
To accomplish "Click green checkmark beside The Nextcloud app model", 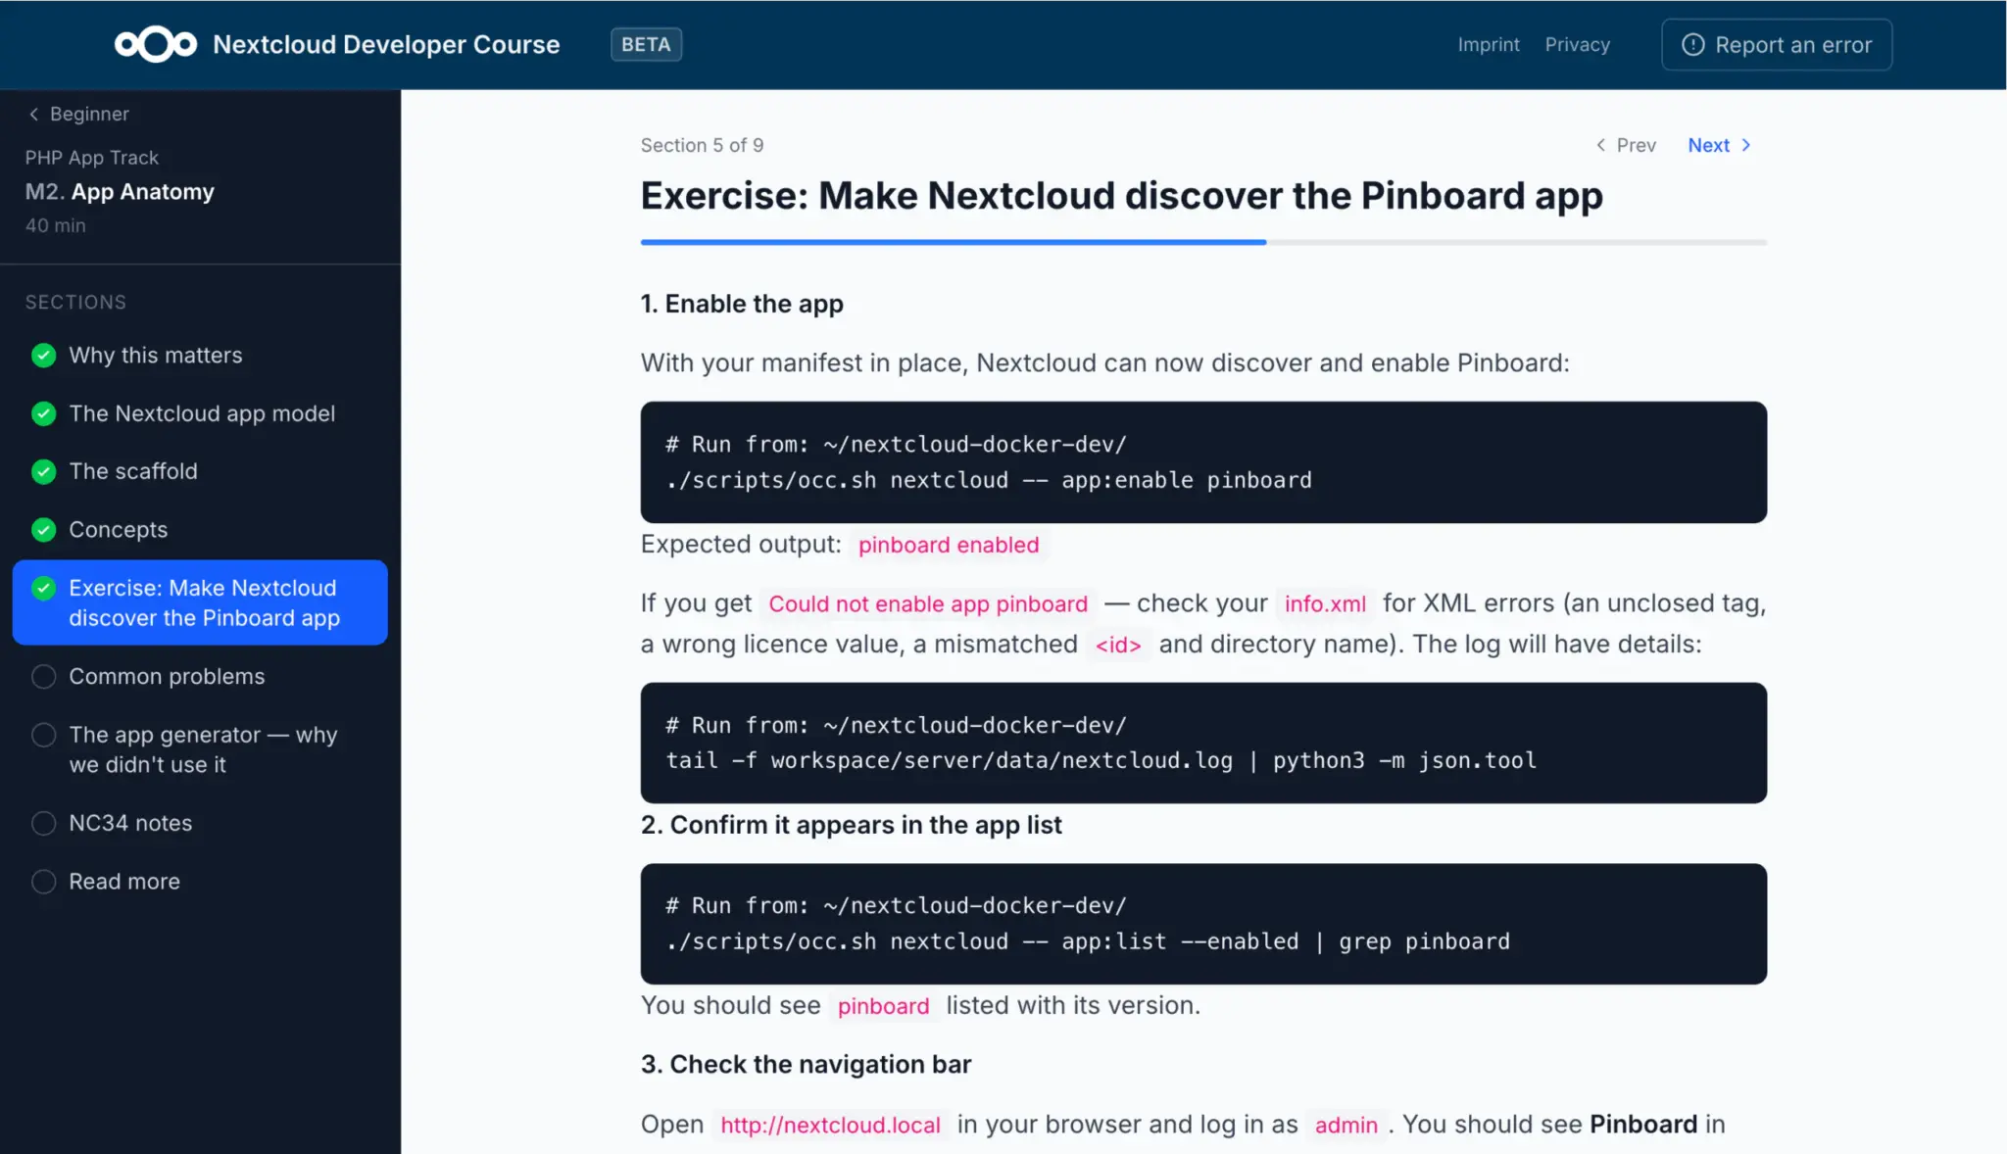I will tap(43, 413).
